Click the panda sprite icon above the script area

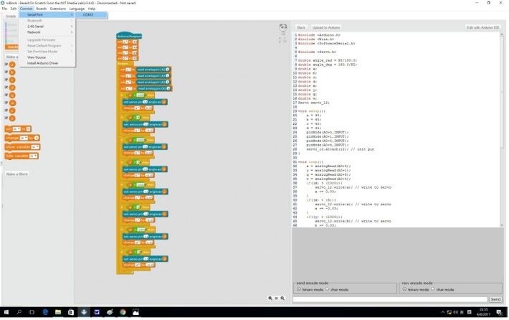(x=283, y=27)
